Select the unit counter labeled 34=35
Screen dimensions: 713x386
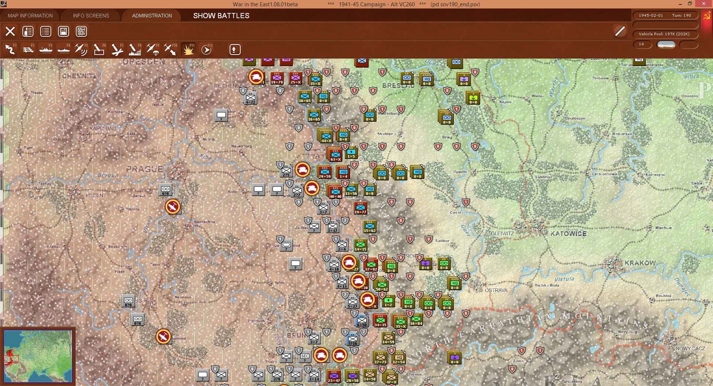pyautogui.click(x=380, y=320)
